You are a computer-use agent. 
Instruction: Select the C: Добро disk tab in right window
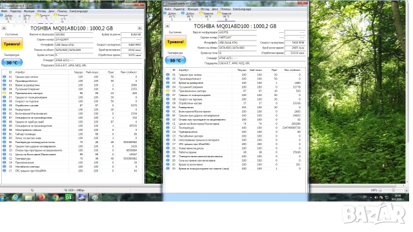click(x=172, y=15)
